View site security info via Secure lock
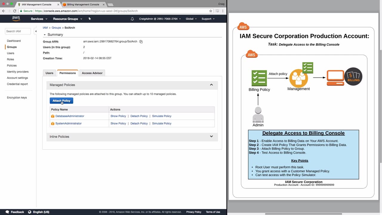This screenshot has height=215, width=382. click(x=26, y=11)
